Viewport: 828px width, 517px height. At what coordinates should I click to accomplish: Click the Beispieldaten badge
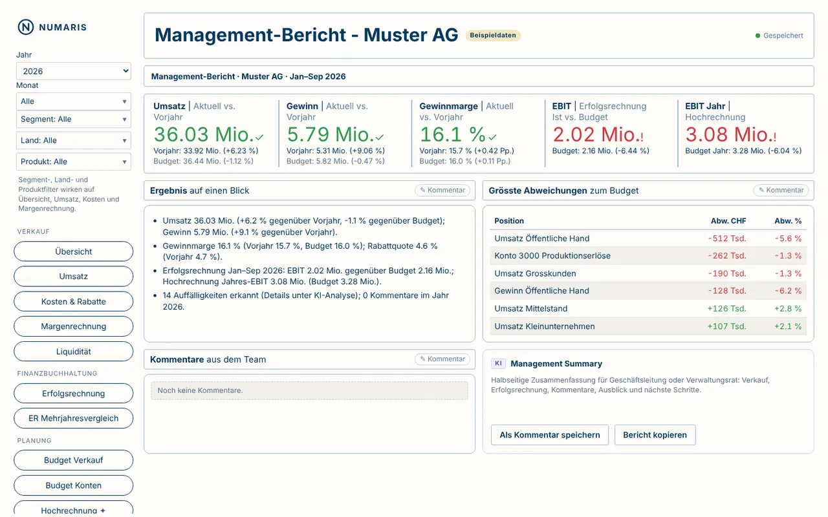[493, 36]
